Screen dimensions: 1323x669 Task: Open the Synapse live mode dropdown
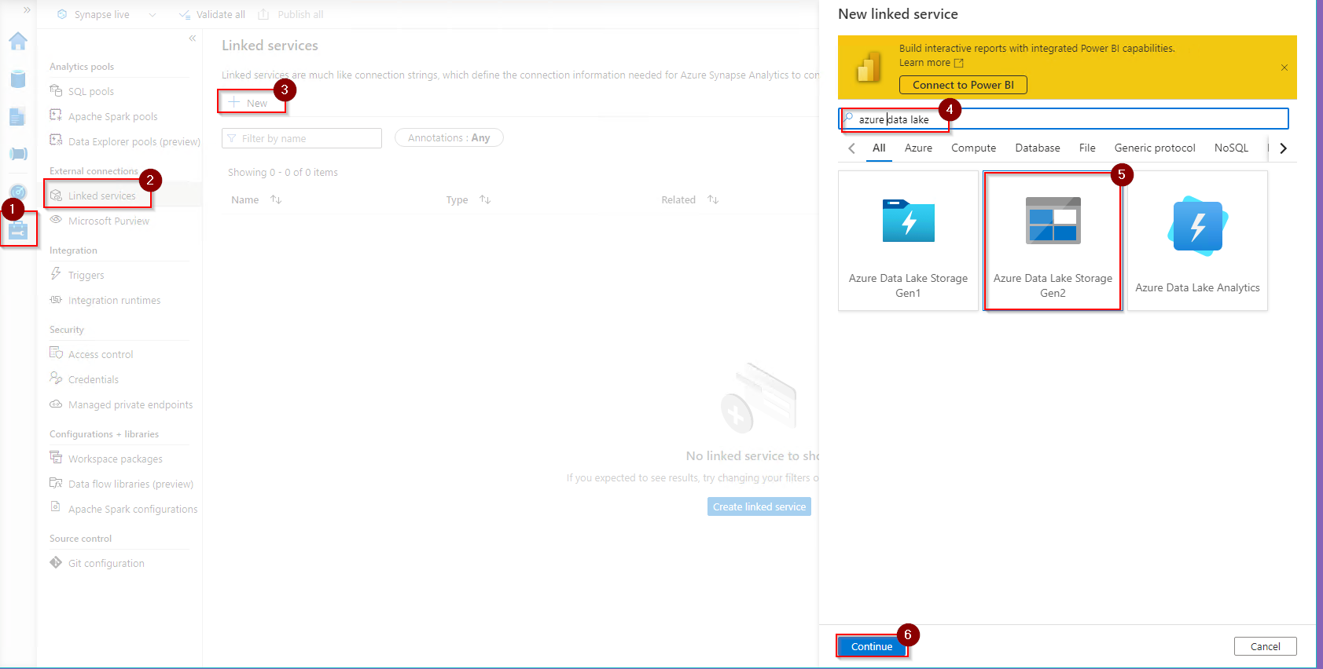click(x=153, y=15)
